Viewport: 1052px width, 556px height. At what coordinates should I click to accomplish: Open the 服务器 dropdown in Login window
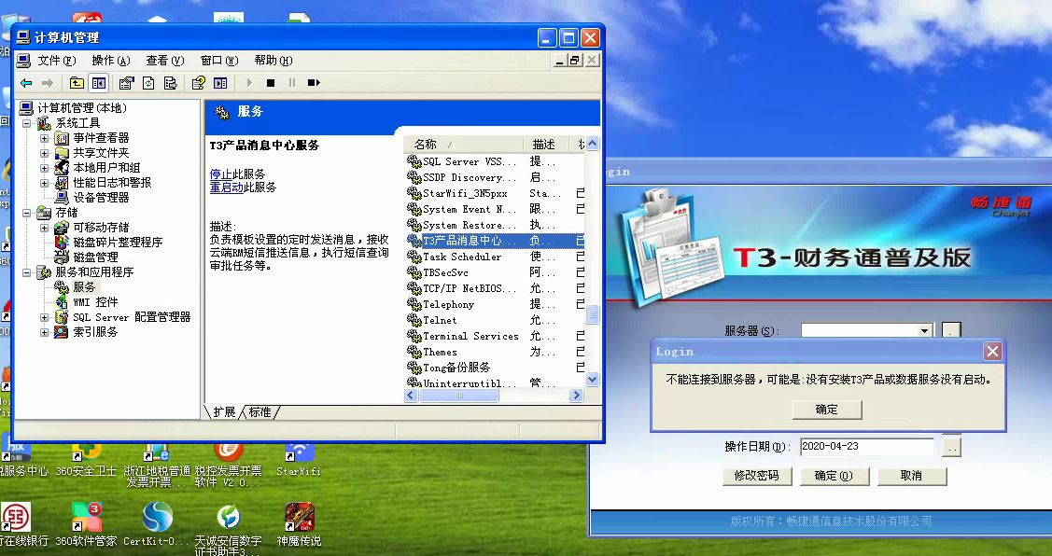(924, 330)
